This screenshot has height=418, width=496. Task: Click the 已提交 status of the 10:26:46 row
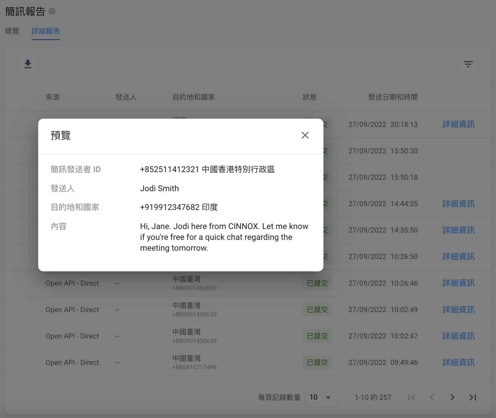tap(317, 283)
